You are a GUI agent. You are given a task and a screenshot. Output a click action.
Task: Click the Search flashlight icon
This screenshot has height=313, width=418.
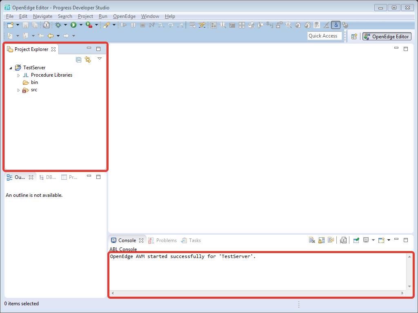(107, 25)
